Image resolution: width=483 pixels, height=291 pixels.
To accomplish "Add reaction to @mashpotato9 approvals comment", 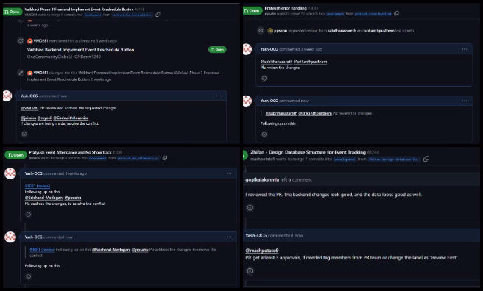I will pos(250,270).
